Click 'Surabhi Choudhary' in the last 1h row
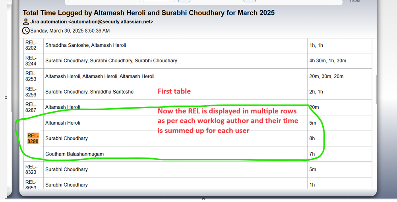This screenshot has width=397, height=202. click(66, 185)
